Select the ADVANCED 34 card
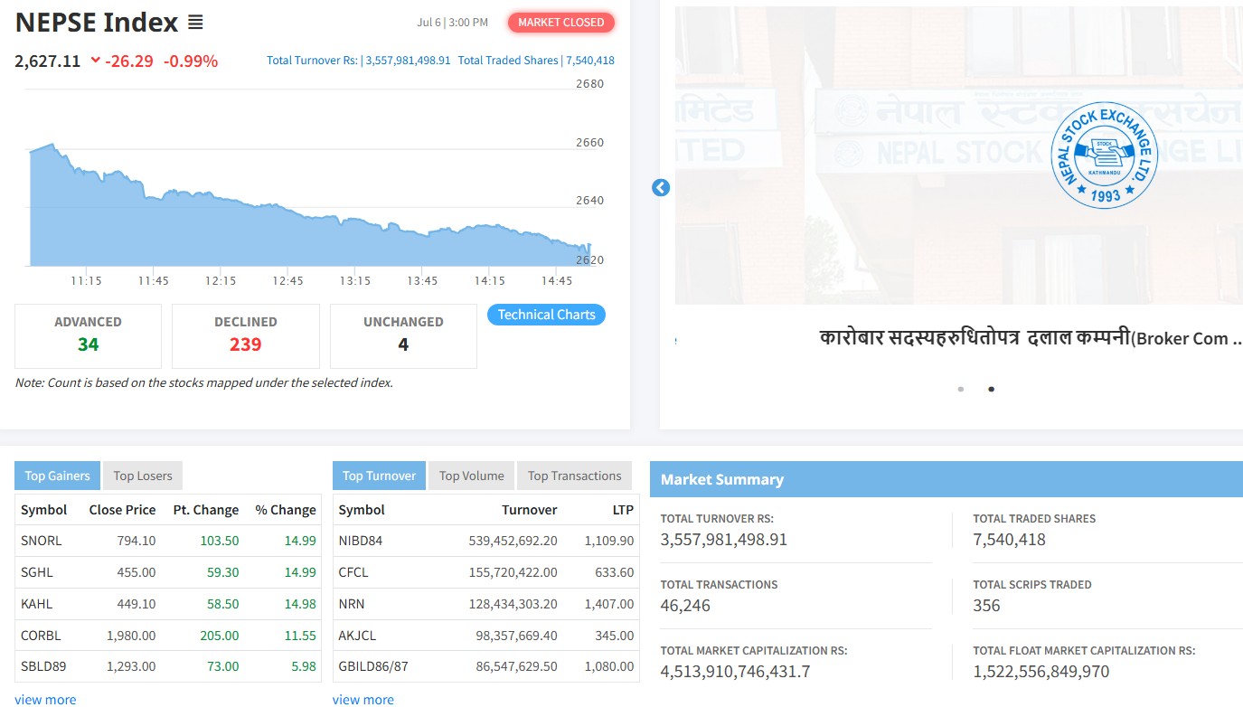This screenshot has height=707, width=1243. [88, 335]
